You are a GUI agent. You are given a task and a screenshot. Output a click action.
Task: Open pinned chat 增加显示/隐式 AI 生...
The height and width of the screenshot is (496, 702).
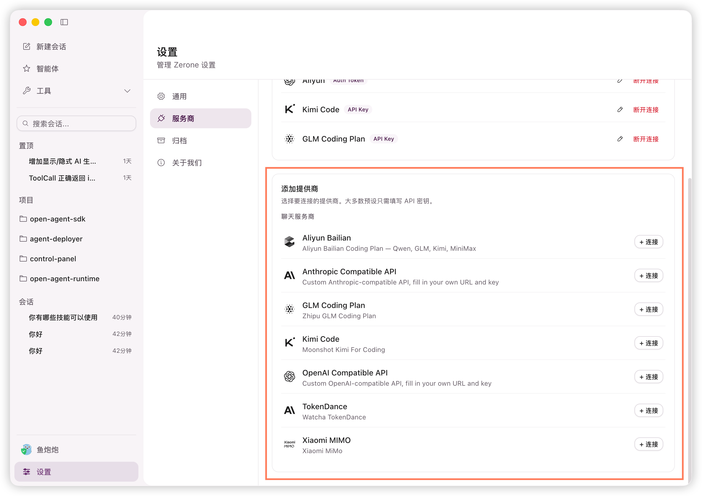pyautogui.click(x=76, y=161)
